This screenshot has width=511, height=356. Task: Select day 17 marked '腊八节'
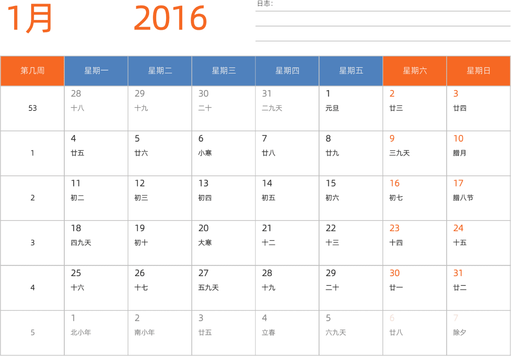(x=479, y=198)
